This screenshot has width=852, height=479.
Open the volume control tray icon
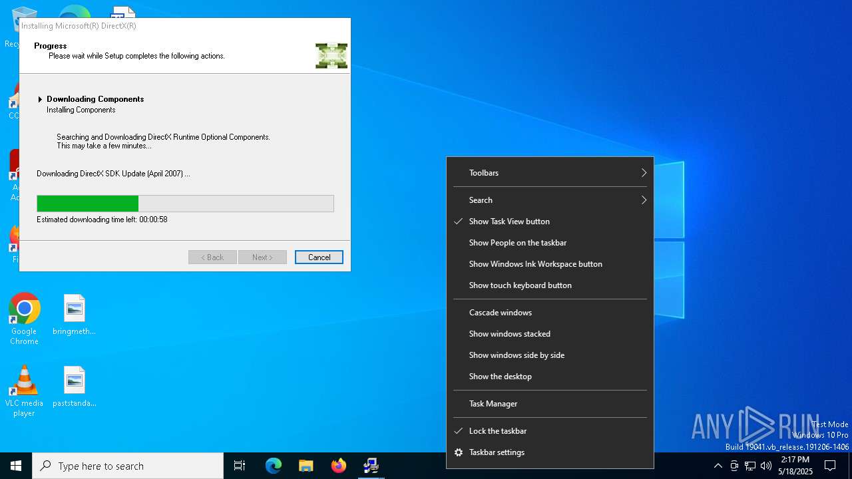(x=766, y=466)
